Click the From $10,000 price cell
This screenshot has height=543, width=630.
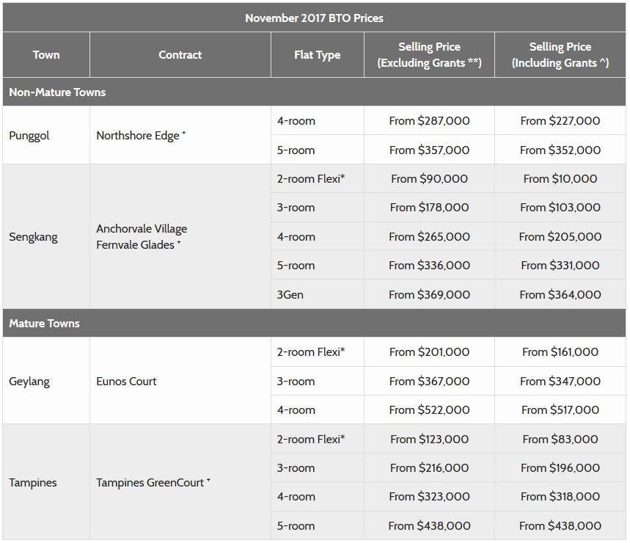(560, 179)
